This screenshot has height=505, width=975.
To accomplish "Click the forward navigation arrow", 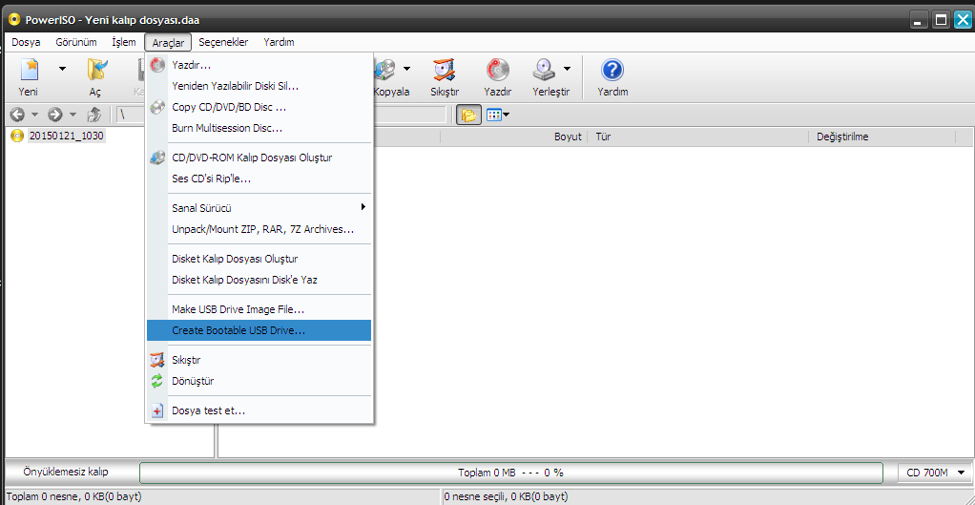I will pyautogui.click(x=55, y=115).
